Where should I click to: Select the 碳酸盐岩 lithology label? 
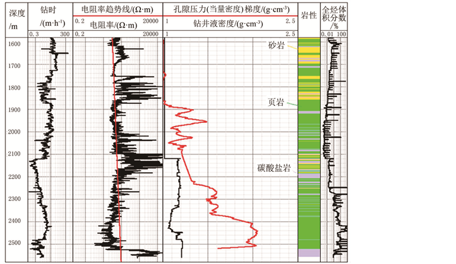(x=273, y=168)
